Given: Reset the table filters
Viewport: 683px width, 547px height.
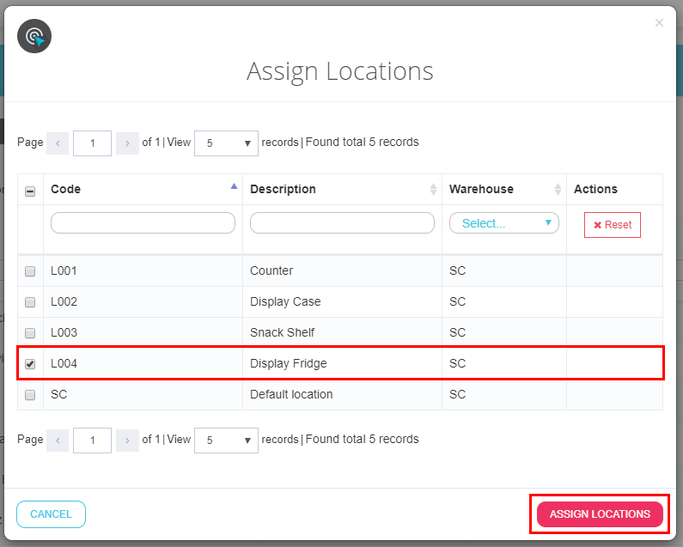Looking at the screenshot, I should pyautogui.click(x=612, y=225).
